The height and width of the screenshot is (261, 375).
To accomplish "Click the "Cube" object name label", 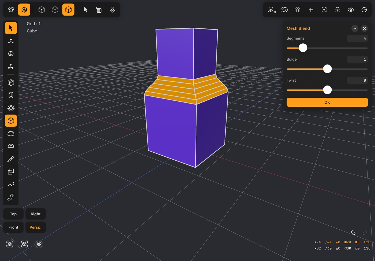I will (32, 31).
